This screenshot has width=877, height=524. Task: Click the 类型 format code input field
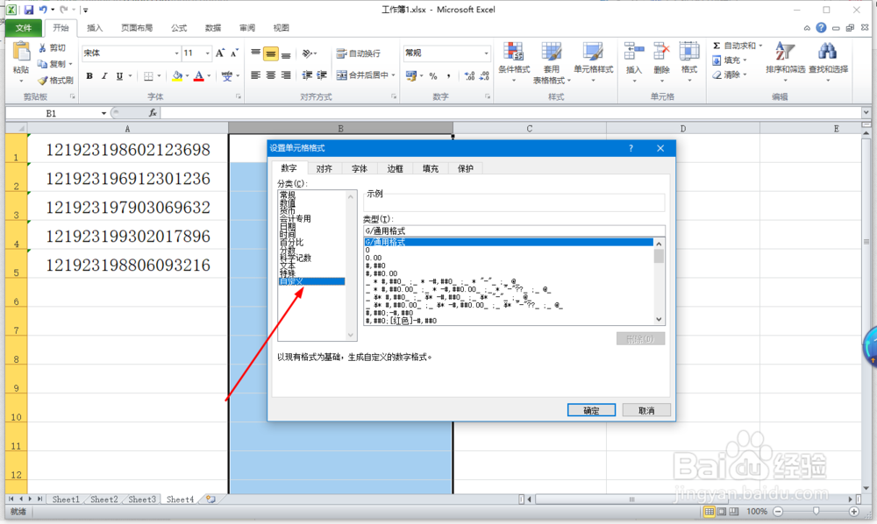click(513, 230)
